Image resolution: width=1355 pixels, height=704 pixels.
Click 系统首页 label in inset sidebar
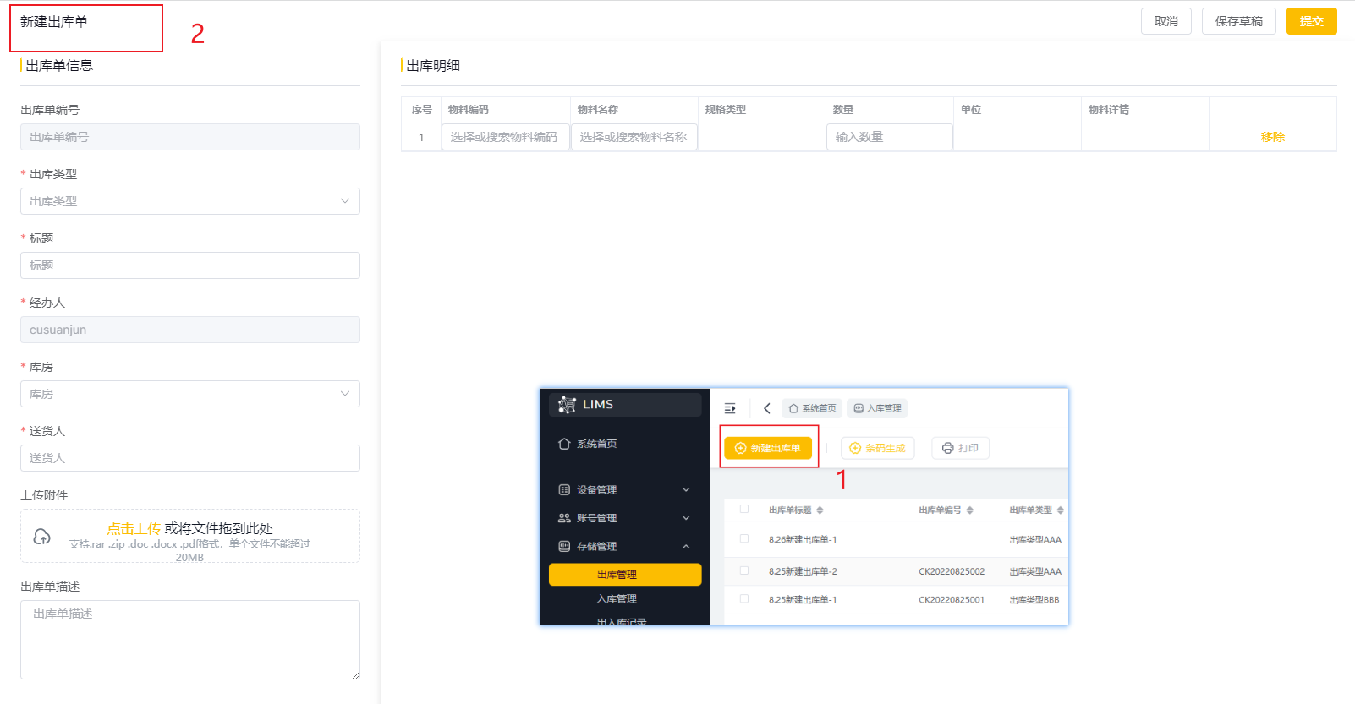point(596,444)
